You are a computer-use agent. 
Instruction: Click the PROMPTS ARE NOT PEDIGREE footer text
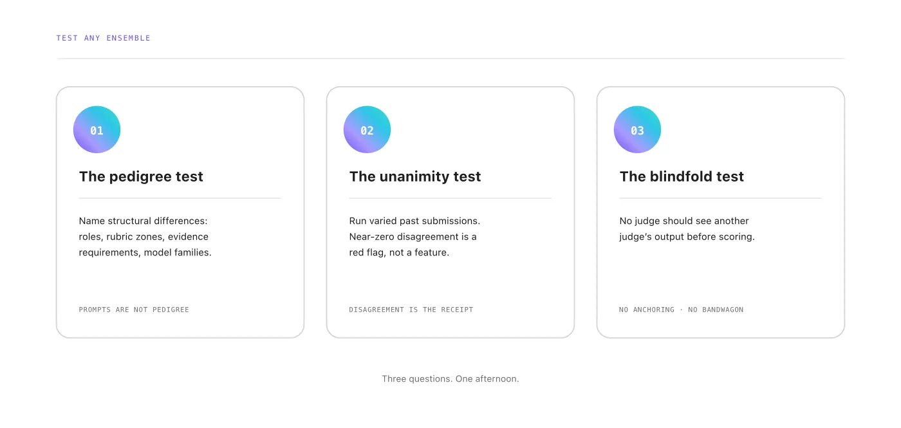point(134,310)
